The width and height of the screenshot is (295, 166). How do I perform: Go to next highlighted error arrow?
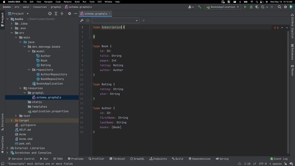[287, 28]
